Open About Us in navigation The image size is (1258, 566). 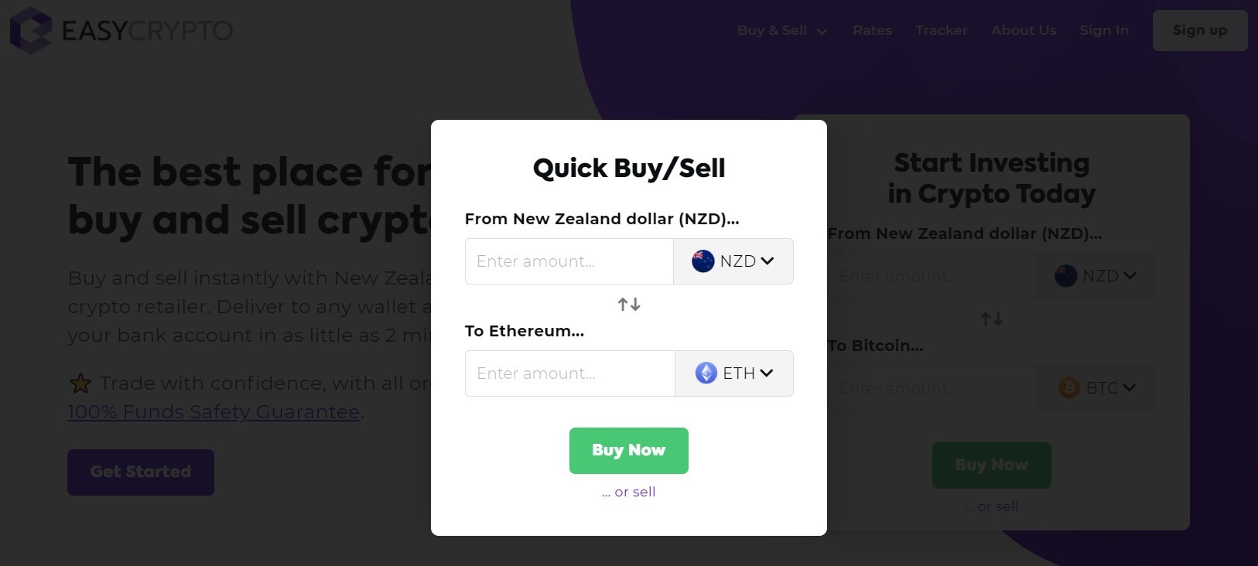click(x=1024, y=31)
